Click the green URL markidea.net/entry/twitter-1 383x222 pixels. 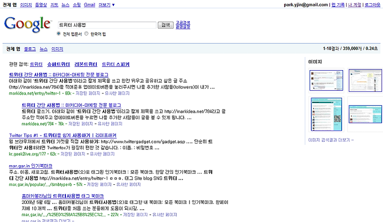pos(35,93)
